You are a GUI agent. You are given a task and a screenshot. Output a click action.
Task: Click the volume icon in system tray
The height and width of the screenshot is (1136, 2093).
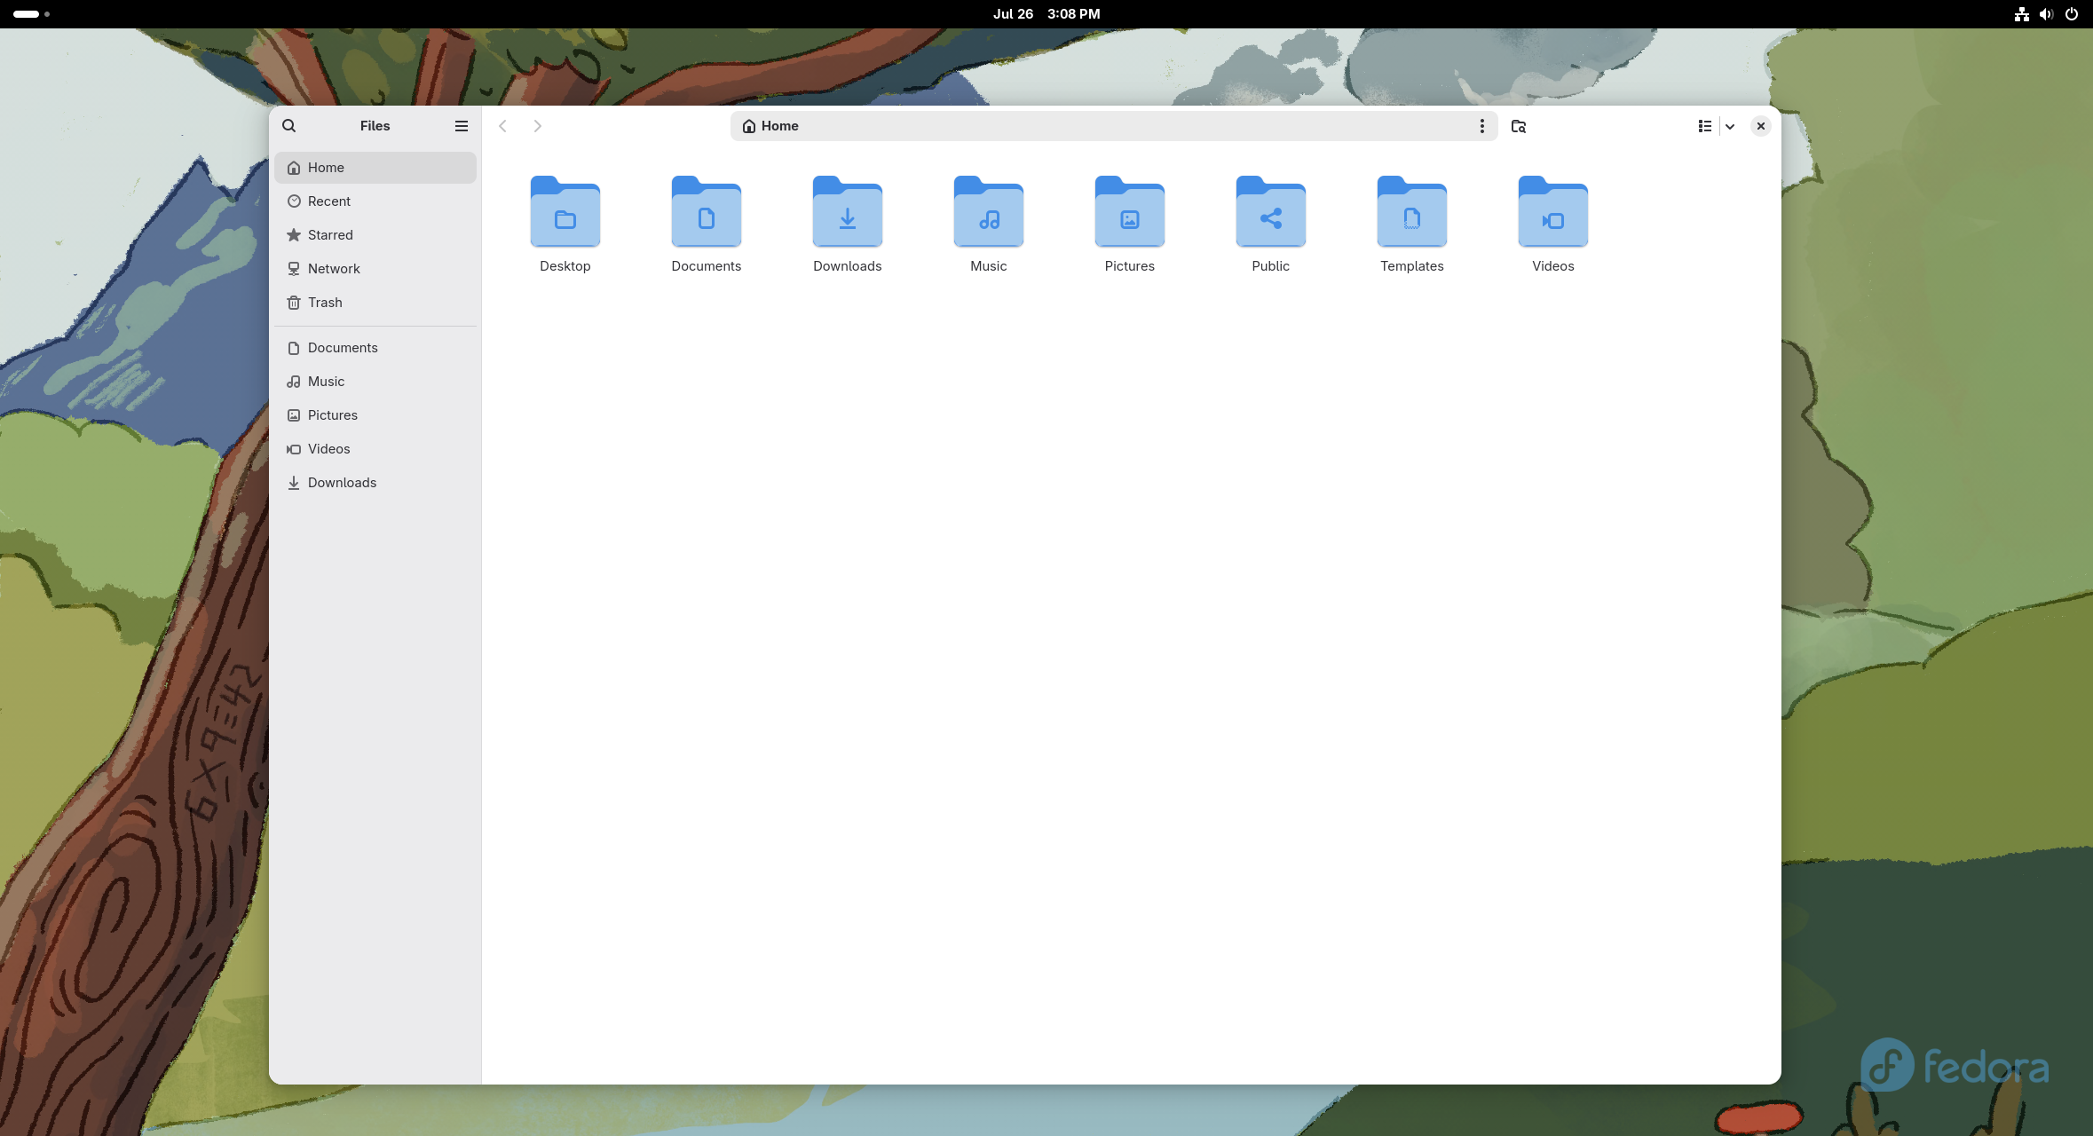2046,14
